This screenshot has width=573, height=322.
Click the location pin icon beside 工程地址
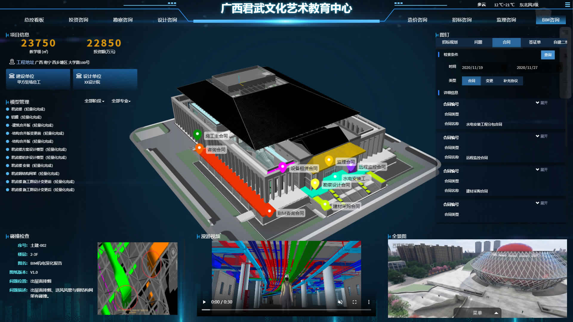[12, 62]
